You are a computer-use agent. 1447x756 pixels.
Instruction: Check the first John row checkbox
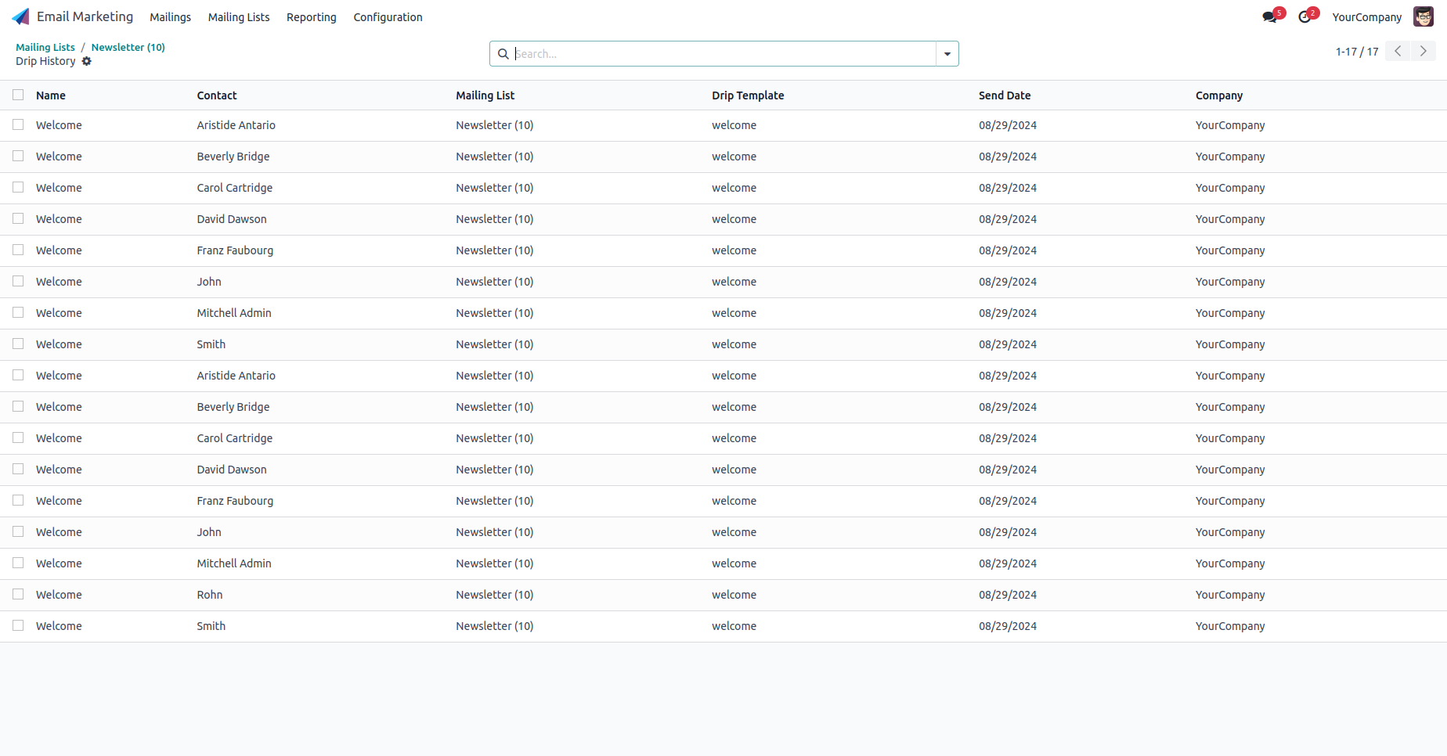(x=18, y=281)
